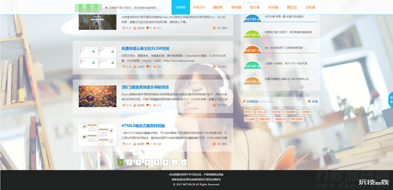
Task: Open the HTML5响应式垂直时间轴 post thumbnail
Action: click(x=97, y=135)
